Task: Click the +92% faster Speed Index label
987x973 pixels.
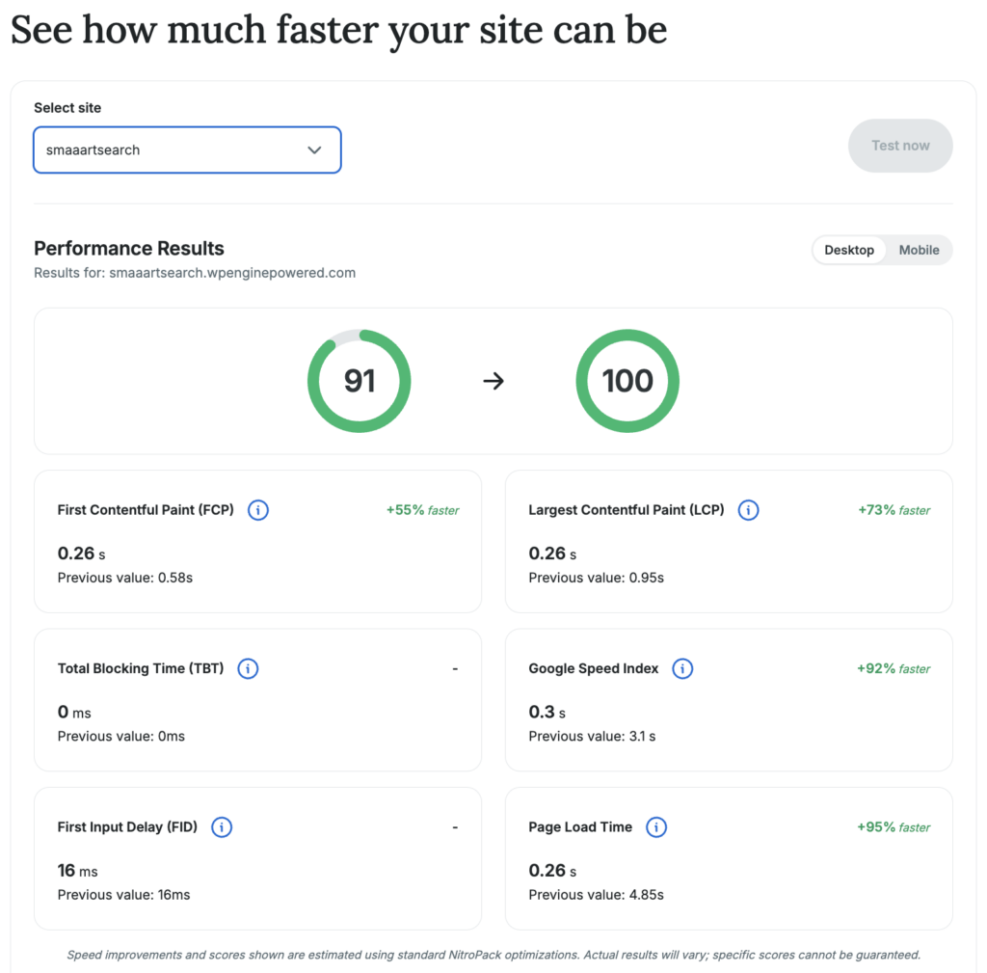Action: (x=894, y=669)
